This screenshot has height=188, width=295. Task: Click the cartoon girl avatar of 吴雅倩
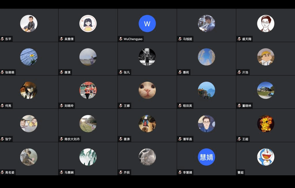point(88,24)
